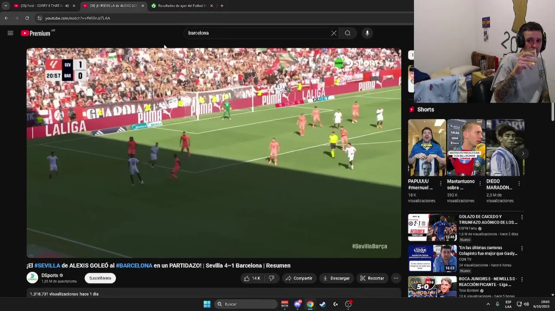The image size is (555, 311).
Task: Open Discord from the taskbar
Action: (297, 304)
